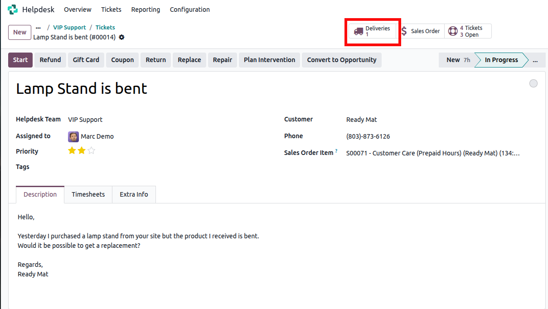Image resolution: width=548 pixels, height=309 pixels.
Task: Click the Tags input field
Action: [x=172, y=167]
